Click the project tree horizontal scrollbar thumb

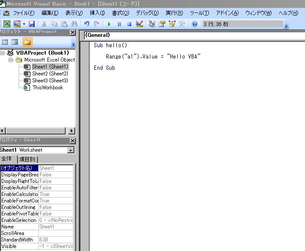36,130
